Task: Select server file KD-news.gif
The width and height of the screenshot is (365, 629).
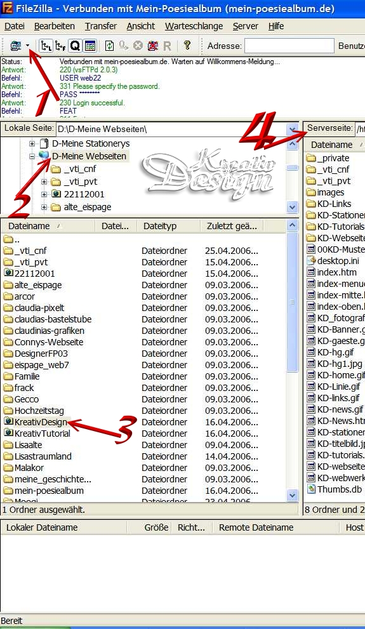Action: 340,409
